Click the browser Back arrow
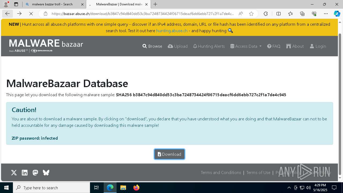The height and width of the screenshot is (193, 343). click(8, 14)
